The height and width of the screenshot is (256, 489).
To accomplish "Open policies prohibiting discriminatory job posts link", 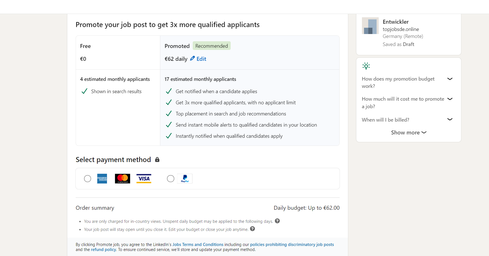I will pos(292,245).
